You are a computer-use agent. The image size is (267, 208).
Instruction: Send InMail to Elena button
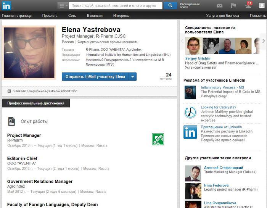tap(95, 77)
